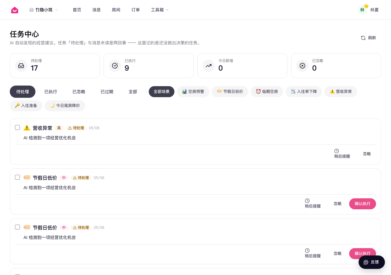Filter by 空房预警 scenario

[193, 92]
